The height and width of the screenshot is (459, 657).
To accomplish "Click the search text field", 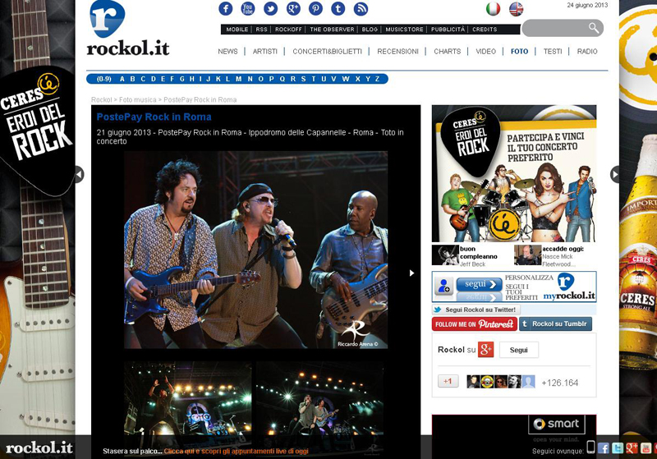I will (556, 28).
